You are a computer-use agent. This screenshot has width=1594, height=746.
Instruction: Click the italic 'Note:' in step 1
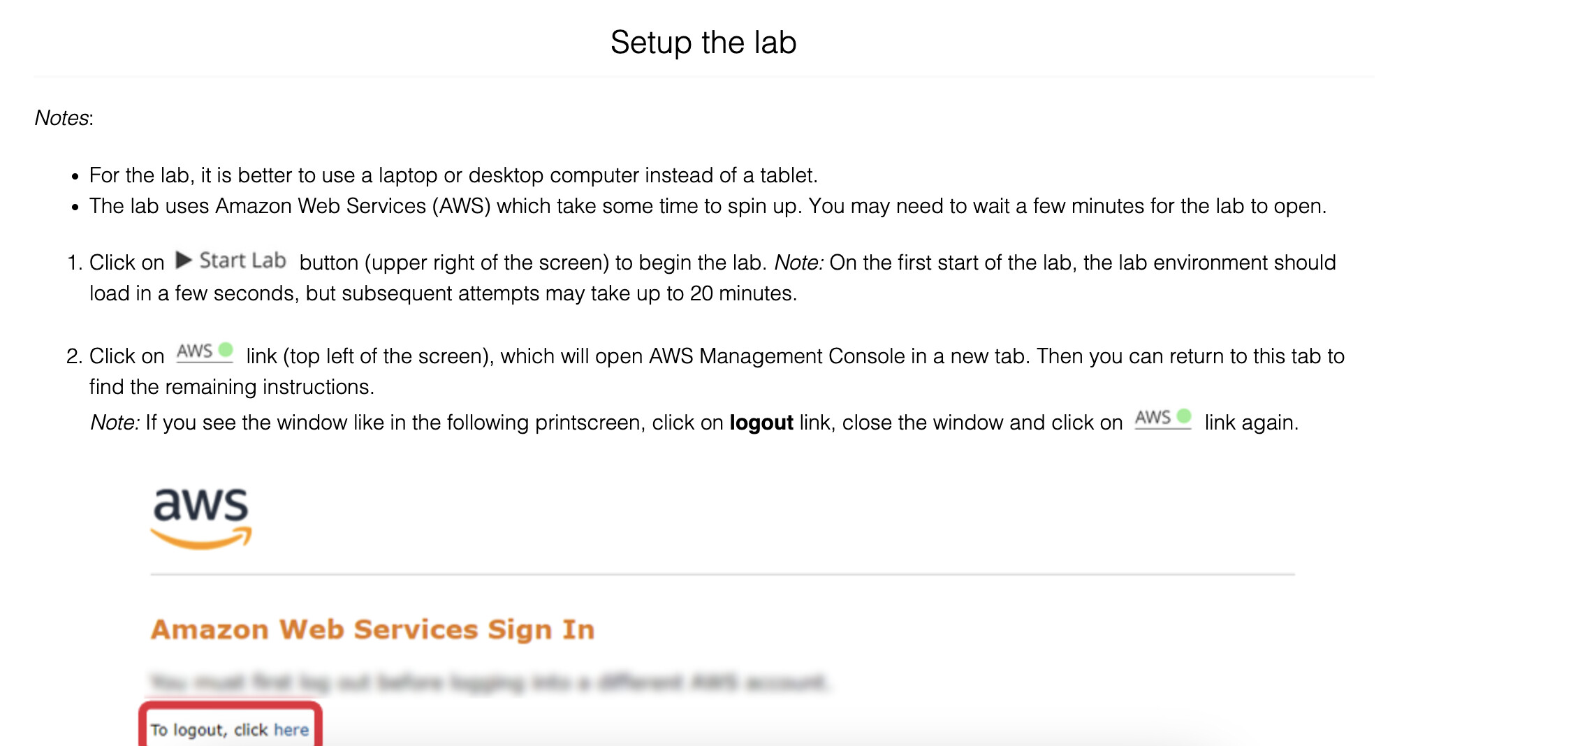pos(799,263)
